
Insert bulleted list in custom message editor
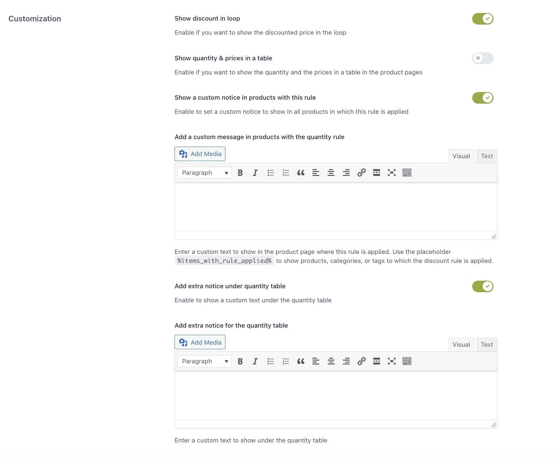pyautogui.click(x=271, y=173)
